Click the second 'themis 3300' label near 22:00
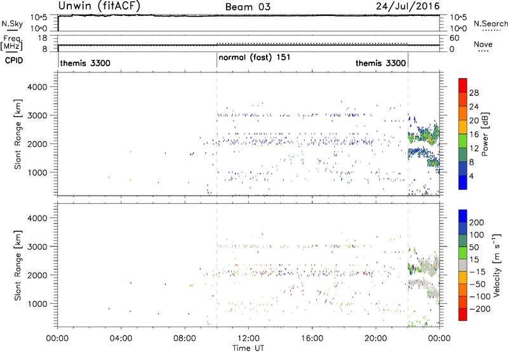 pos(380,63)
